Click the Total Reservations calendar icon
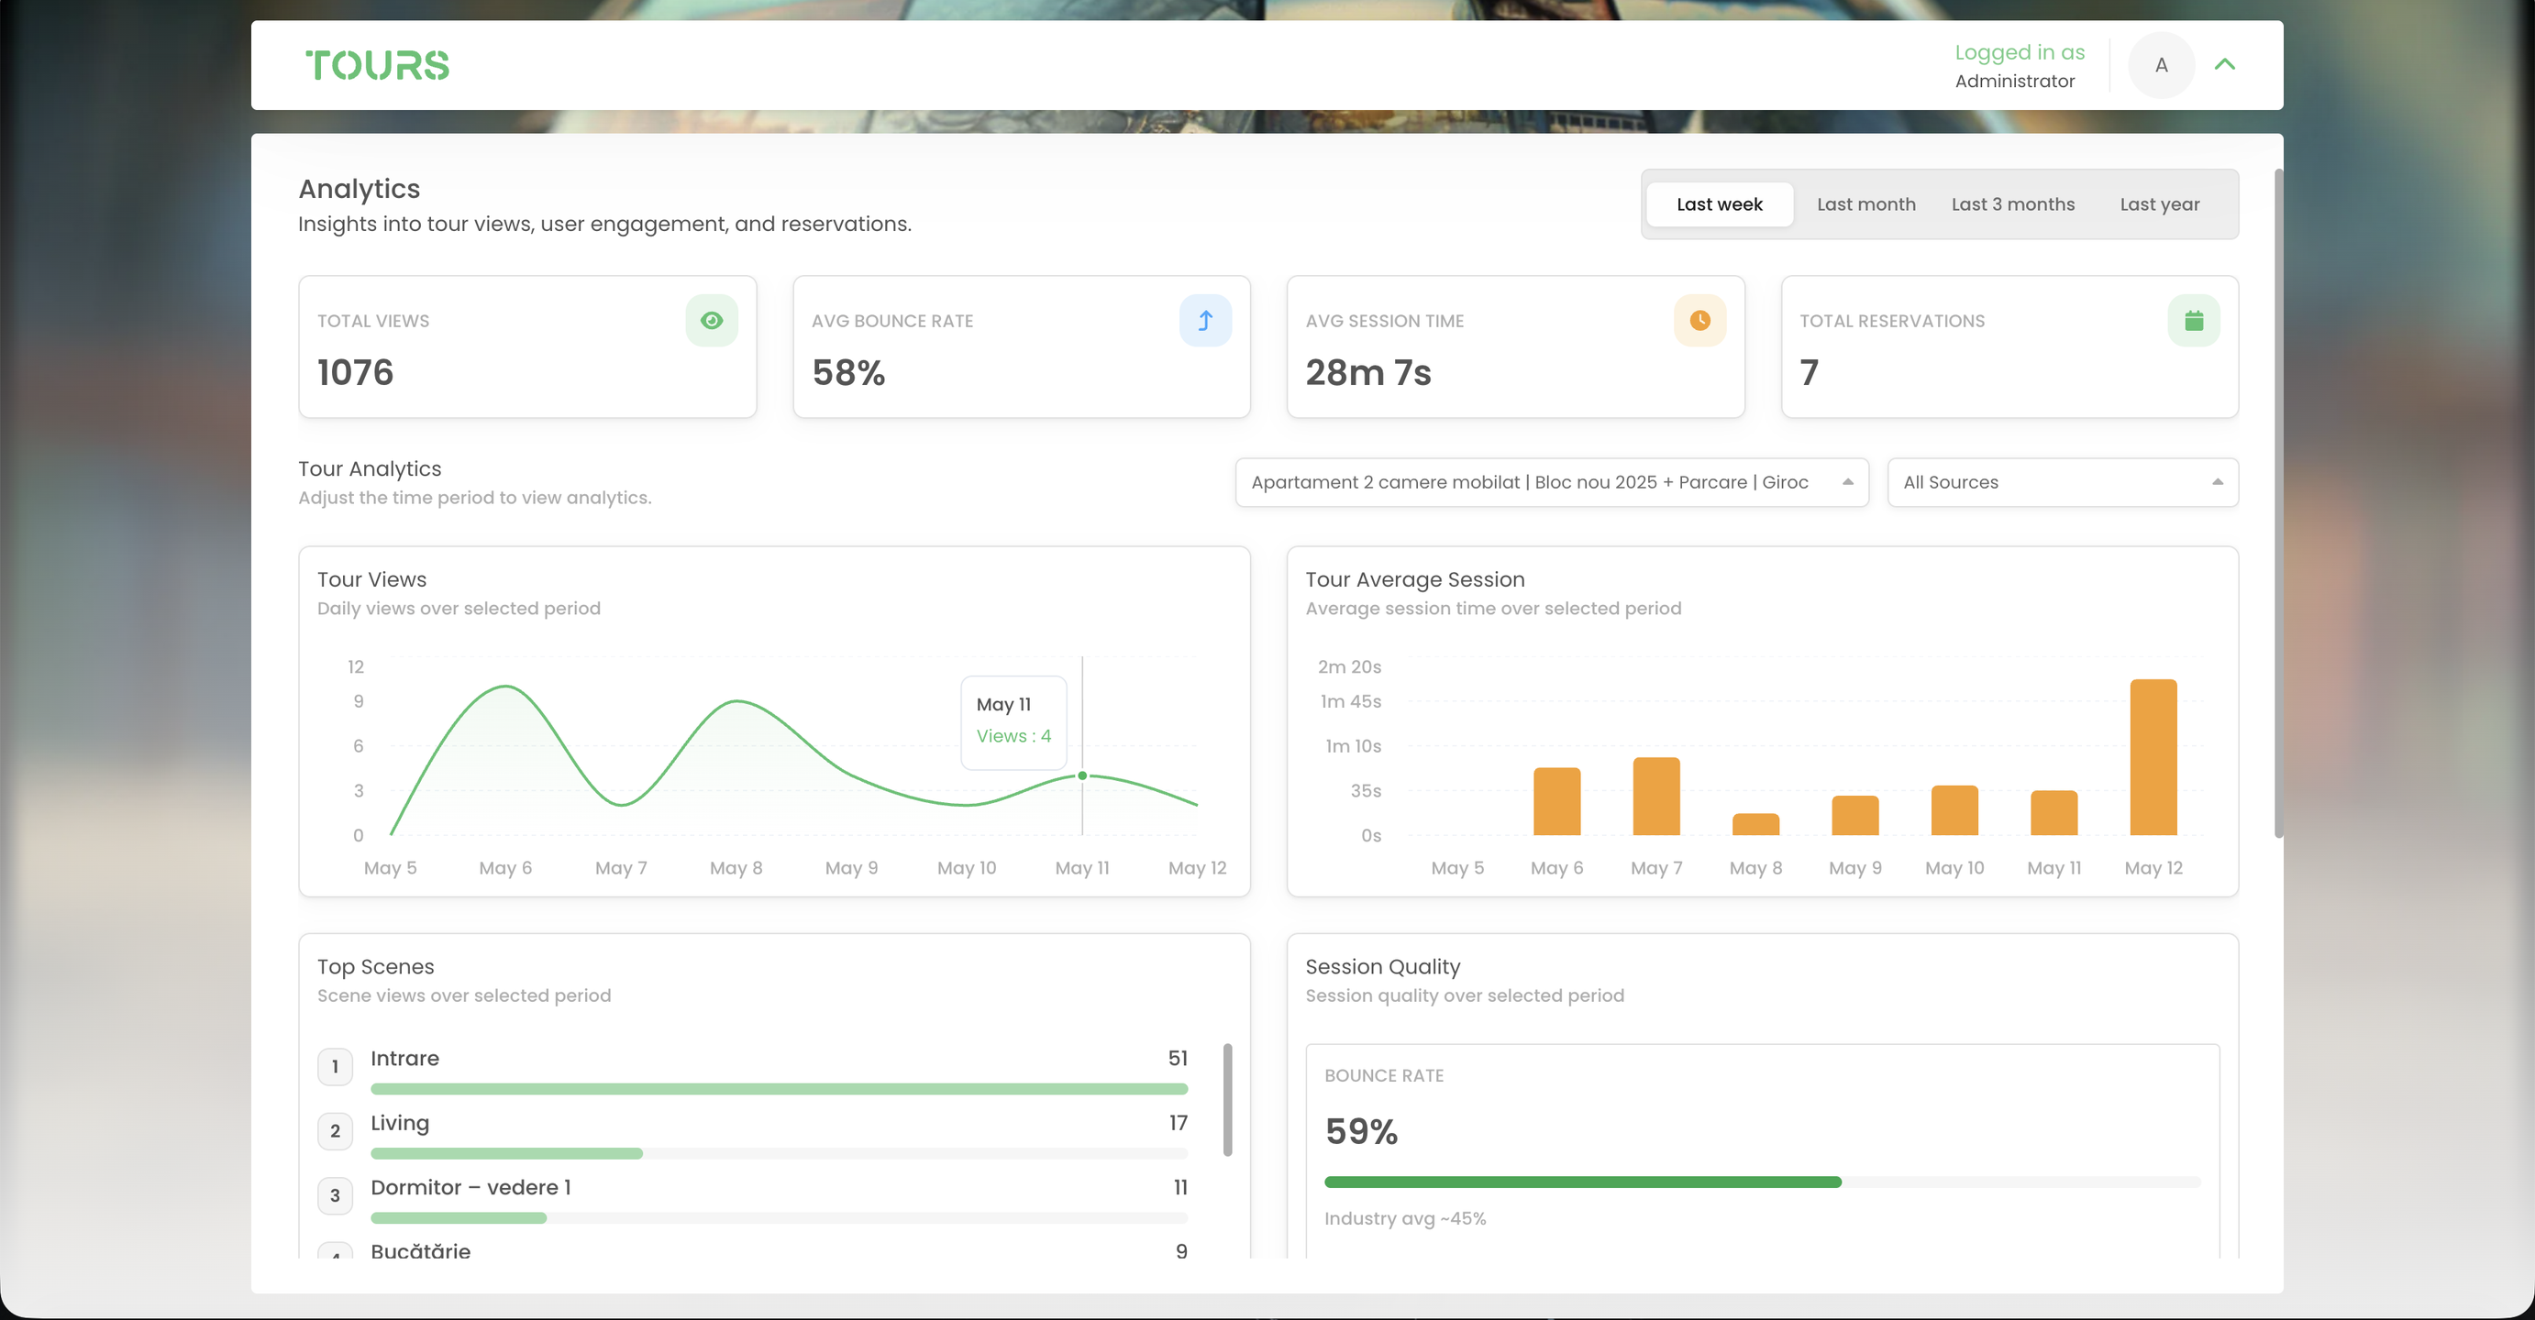Viewport: 2535px width, 1320px height. [2194, 321]
